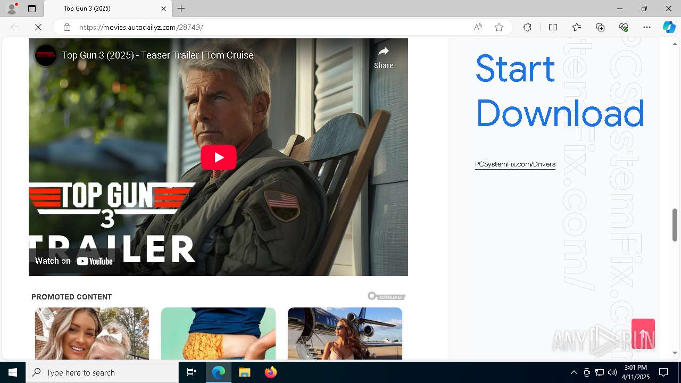Open Top Gun 3 teaser trailer title

click(157, 55)
